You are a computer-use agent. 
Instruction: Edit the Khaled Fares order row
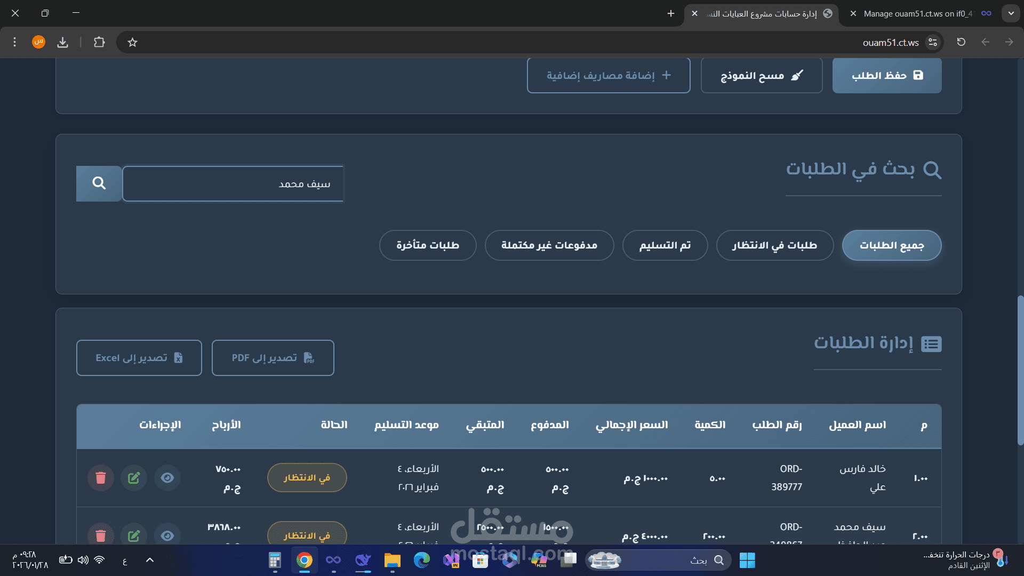134,478
